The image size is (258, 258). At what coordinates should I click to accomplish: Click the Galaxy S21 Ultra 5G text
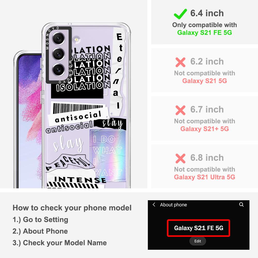(x=205, y=177)
